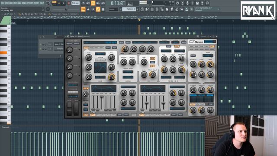The width and height of the screenshot is (277, 156).
Task: Click the red record button
Action: [x=69, y=3]
